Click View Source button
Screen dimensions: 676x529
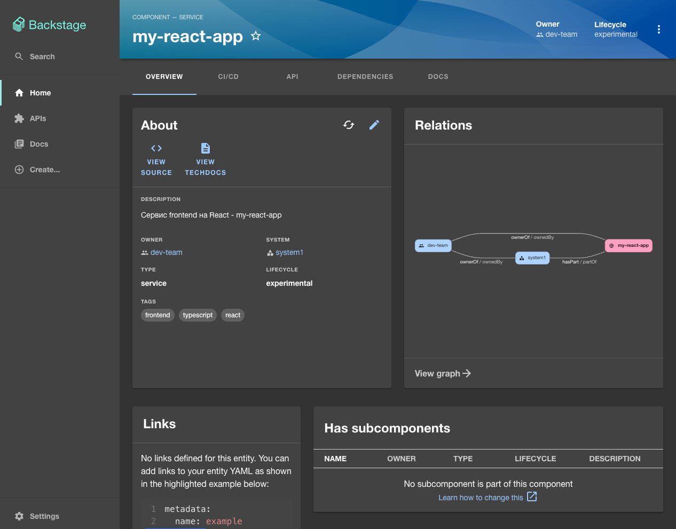pyautogui.click(x=156, y=159)
